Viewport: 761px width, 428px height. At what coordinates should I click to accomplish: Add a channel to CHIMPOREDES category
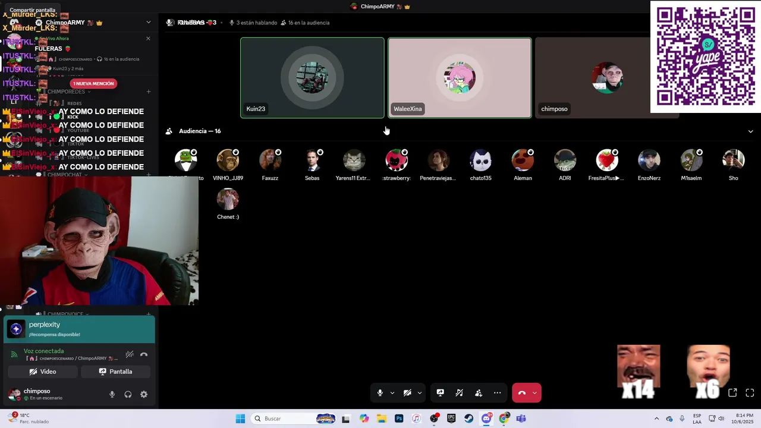coord(149,92)
